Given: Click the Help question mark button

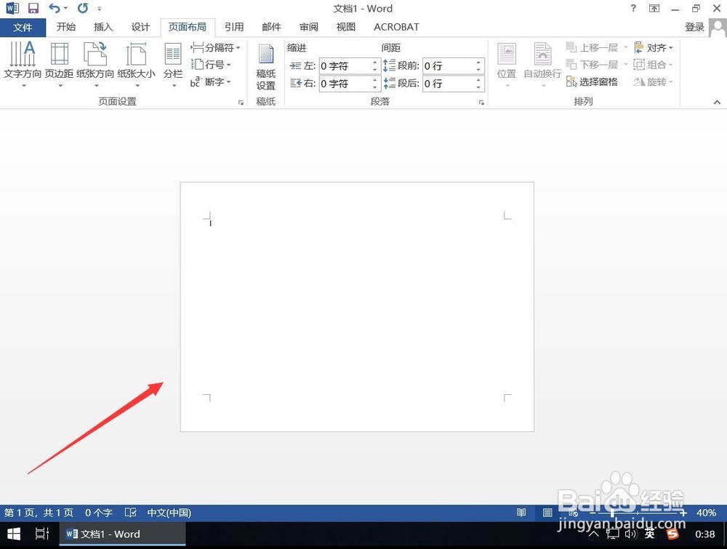Looking at the screenshot, I should (x=632, y=9).
